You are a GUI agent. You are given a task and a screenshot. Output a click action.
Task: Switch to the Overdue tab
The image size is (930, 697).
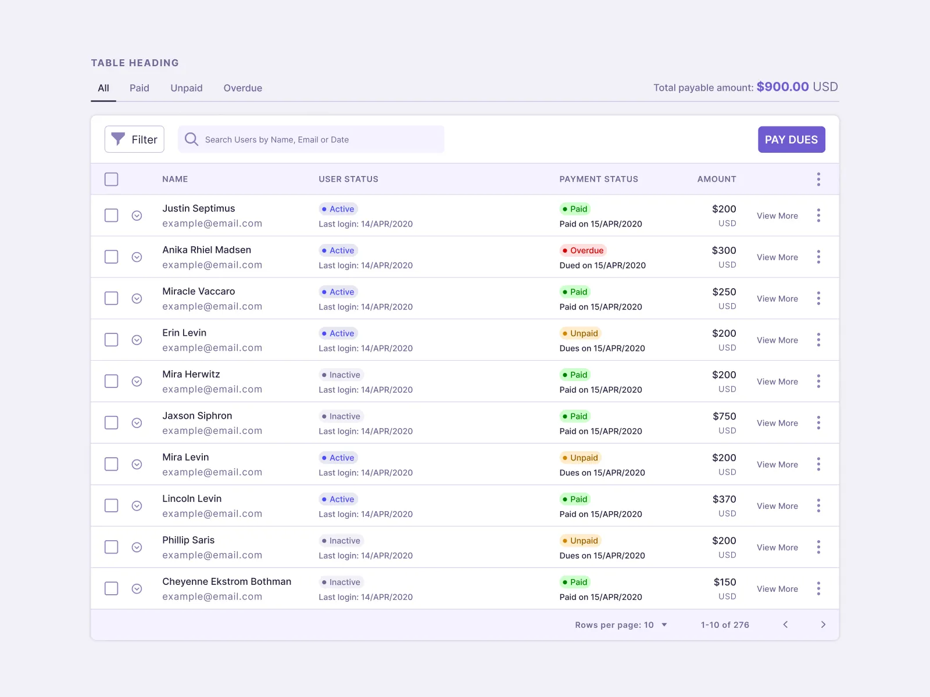click(242, 88)
